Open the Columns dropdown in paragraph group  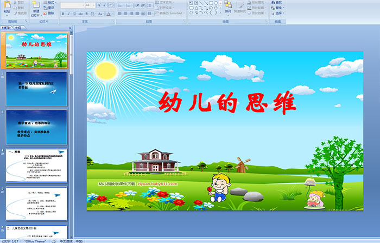150,14
